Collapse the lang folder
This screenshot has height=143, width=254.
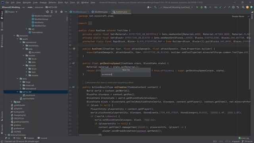click(x=24, y=49)
